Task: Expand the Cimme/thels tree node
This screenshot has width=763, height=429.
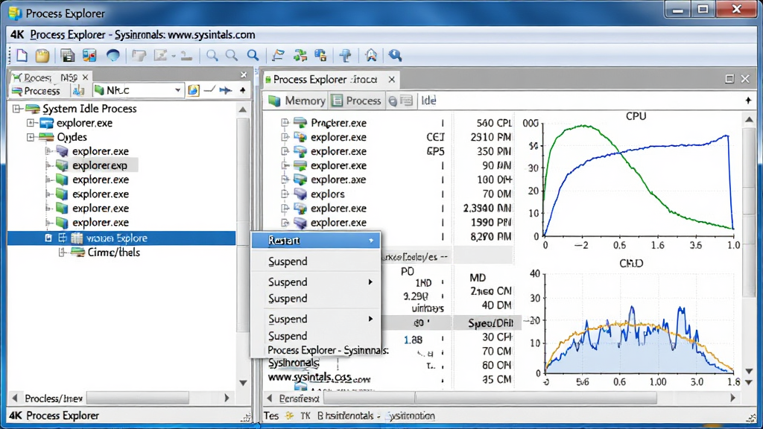Action: tap(63, 252)
